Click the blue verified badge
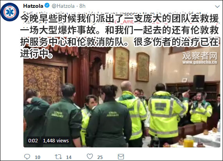 [47, 6]
